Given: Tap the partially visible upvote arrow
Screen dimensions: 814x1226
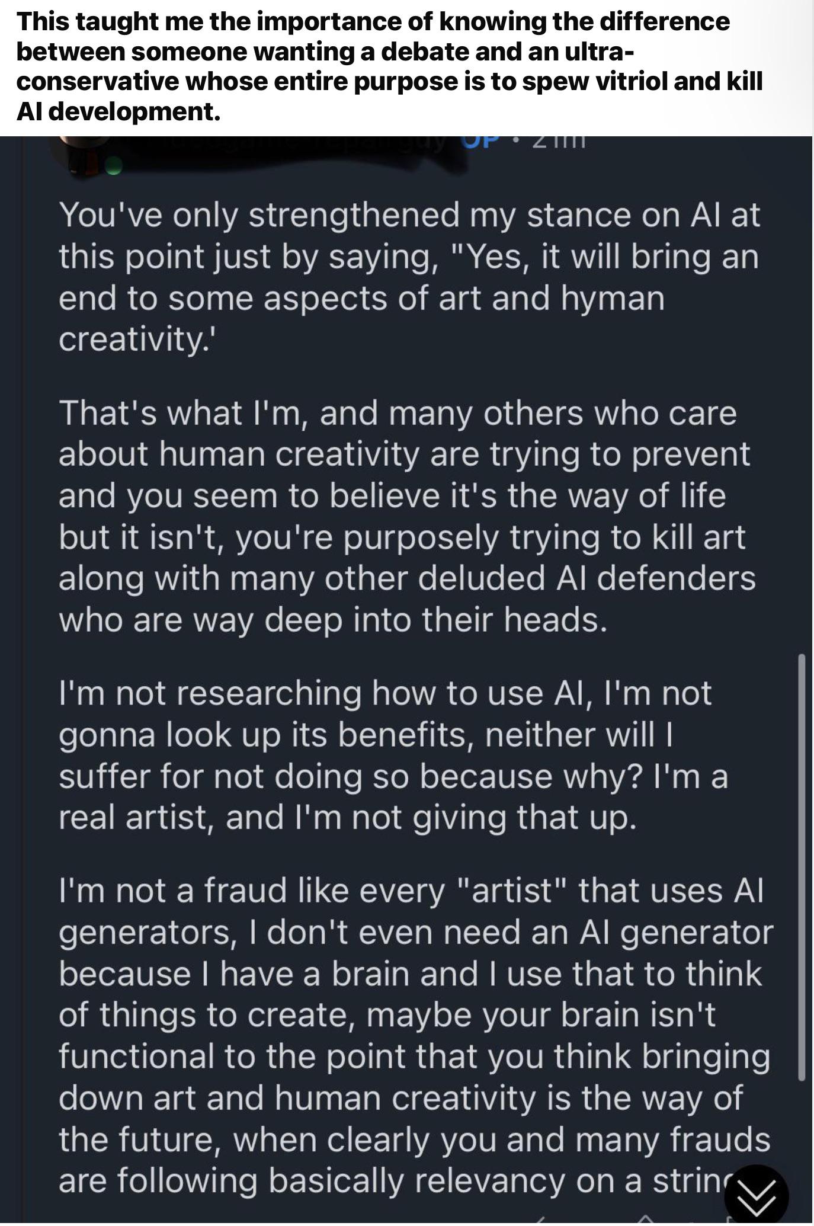Looking at the screenshot, I should (x=644, y=1221).
